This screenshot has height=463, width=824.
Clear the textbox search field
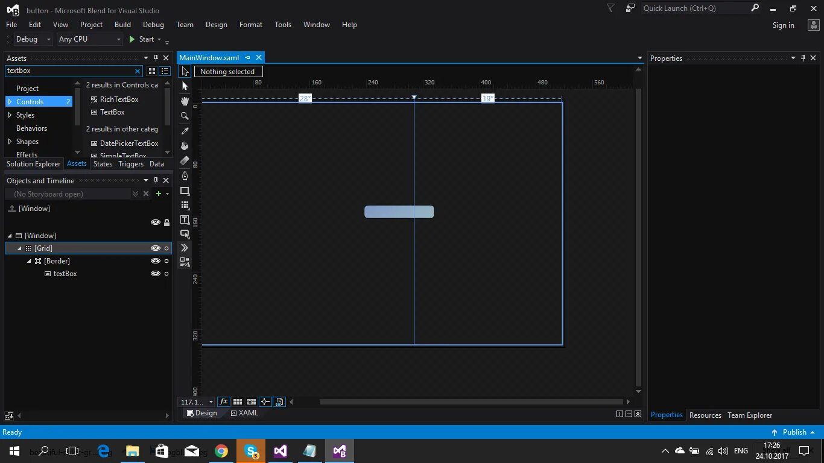pos(138,71)
